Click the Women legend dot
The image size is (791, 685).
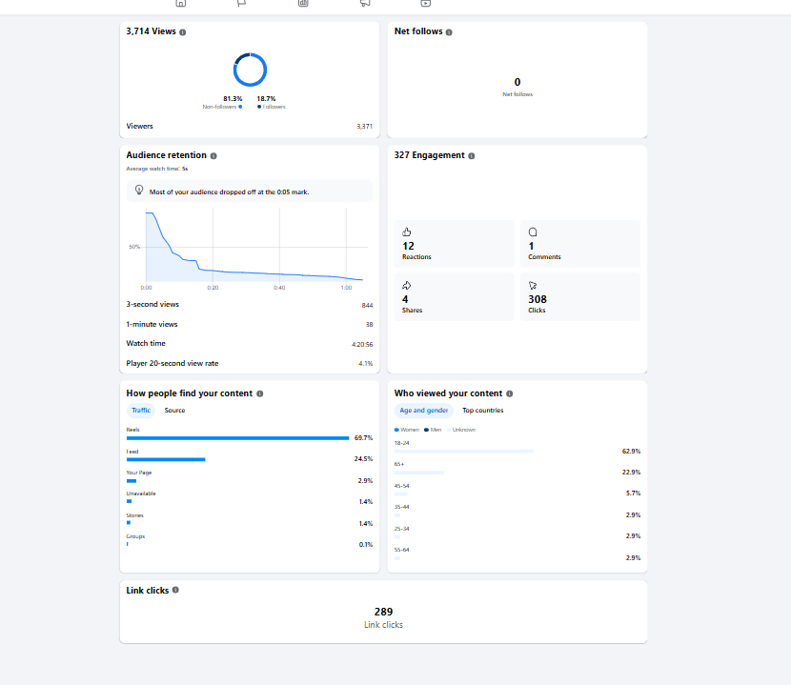(x=396, y=430)
